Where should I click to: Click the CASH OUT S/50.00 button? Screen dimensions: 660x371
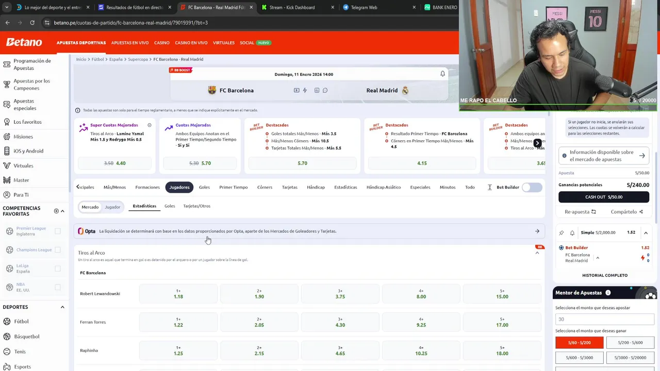604,197
